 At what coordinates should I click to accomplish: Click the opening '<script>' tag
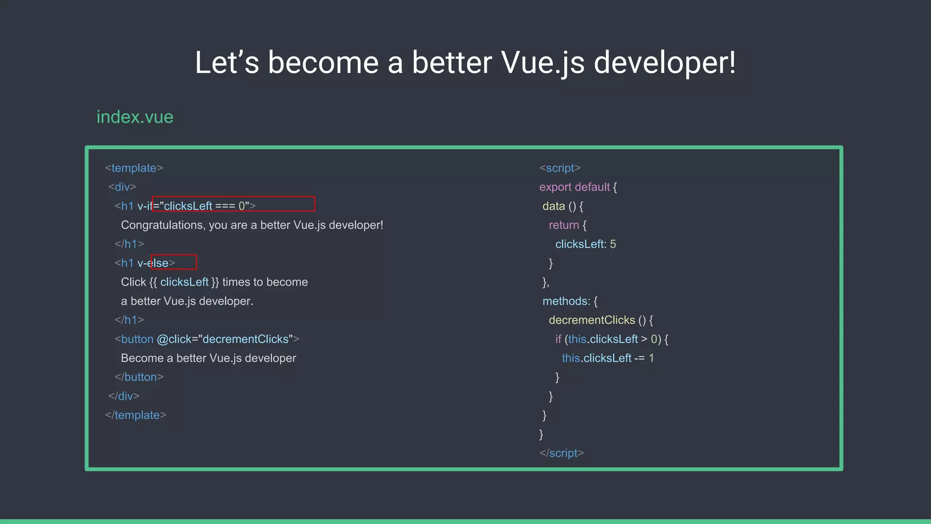coord(560,168)
